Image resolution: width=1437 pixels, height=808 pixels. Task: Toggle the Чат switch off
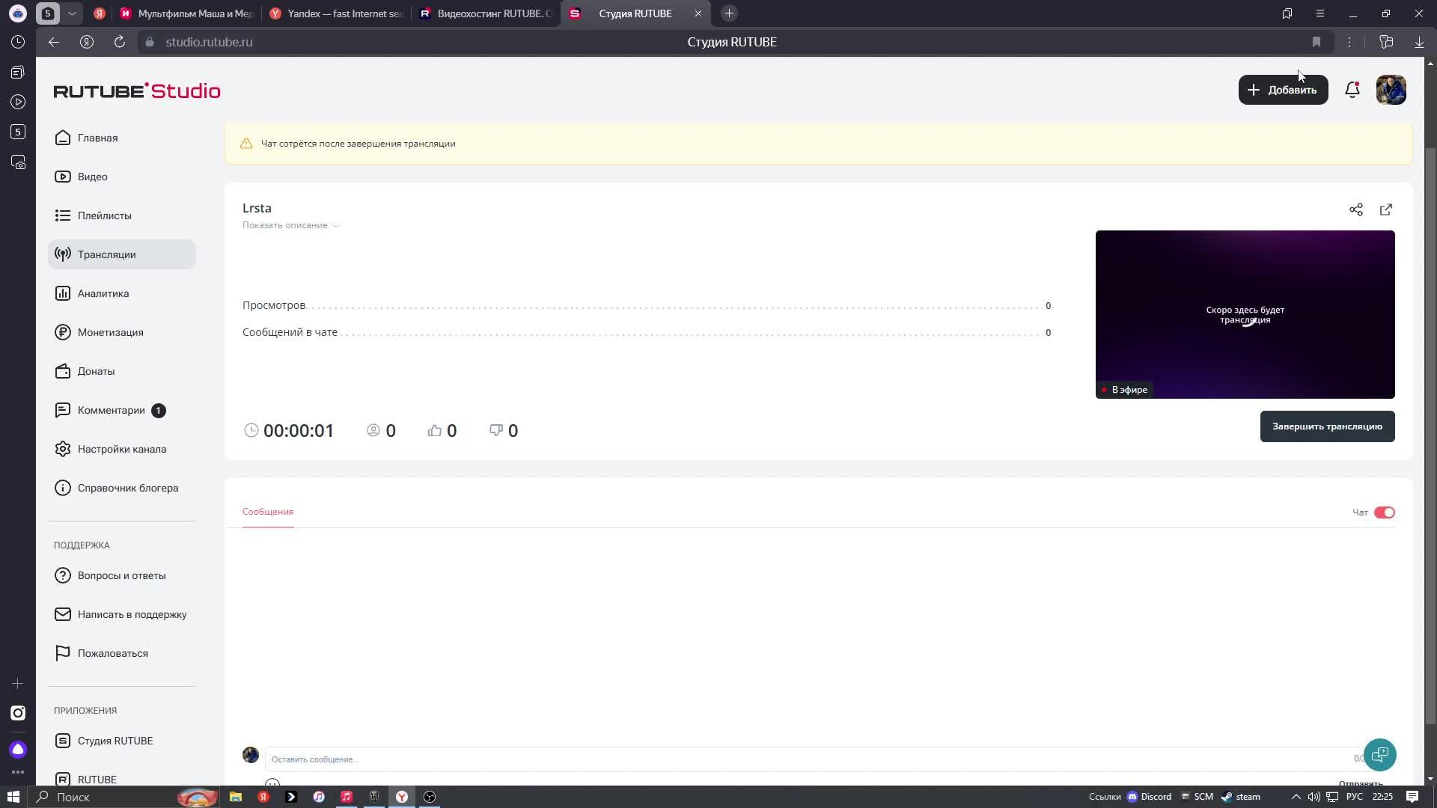1384,512
